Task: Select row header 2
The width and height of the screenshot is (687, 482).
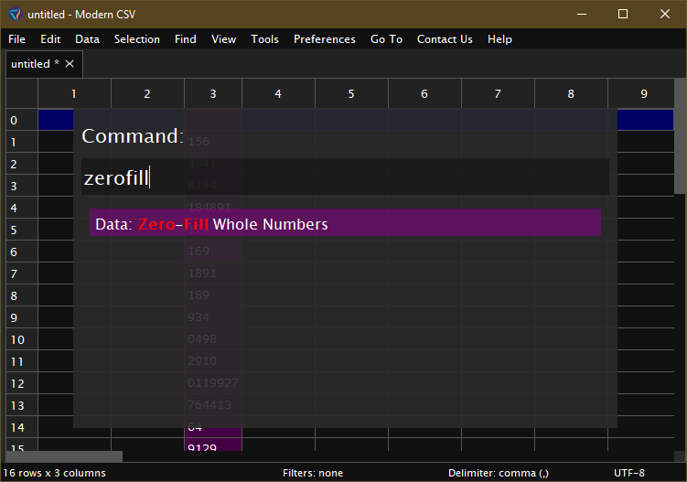Action: (22, 164)
